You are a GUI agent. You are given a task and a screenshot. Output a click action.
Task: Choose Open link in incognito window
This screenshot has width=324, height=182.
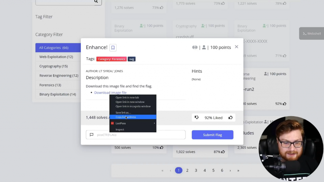pos(133,106)
